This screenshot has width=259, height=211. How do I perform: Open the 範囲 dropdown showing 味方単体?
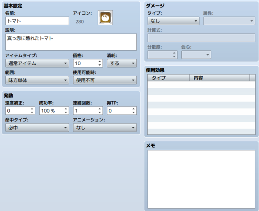pos(37,80)
